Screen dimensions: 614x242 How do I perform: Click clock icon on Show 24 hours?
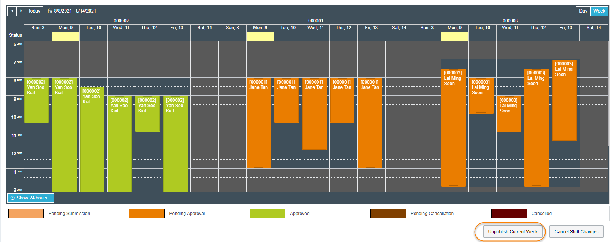pos(13,198)
